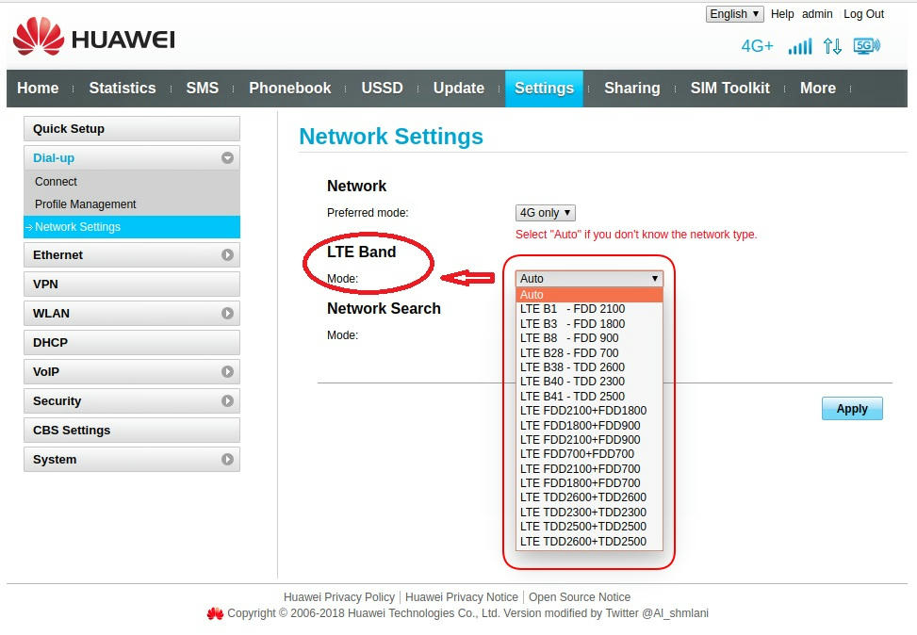
Task: Select LTE B8 - FDD 900 band
Action: [589, 338]
